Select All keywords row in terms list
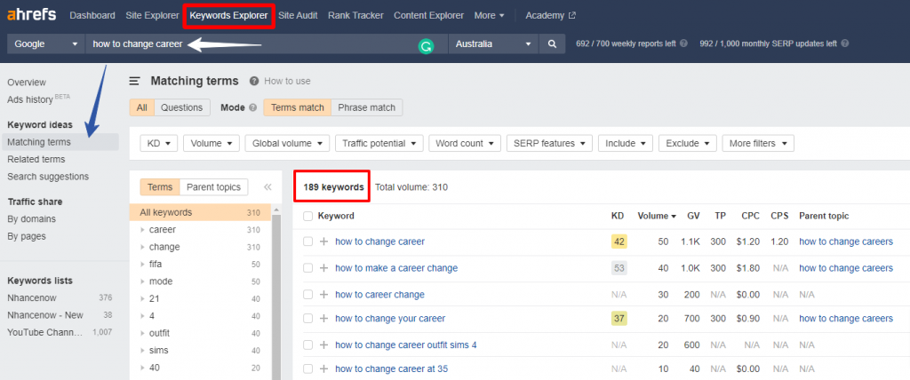The width and height of the screenshot is (910, 380). point(200,212)
